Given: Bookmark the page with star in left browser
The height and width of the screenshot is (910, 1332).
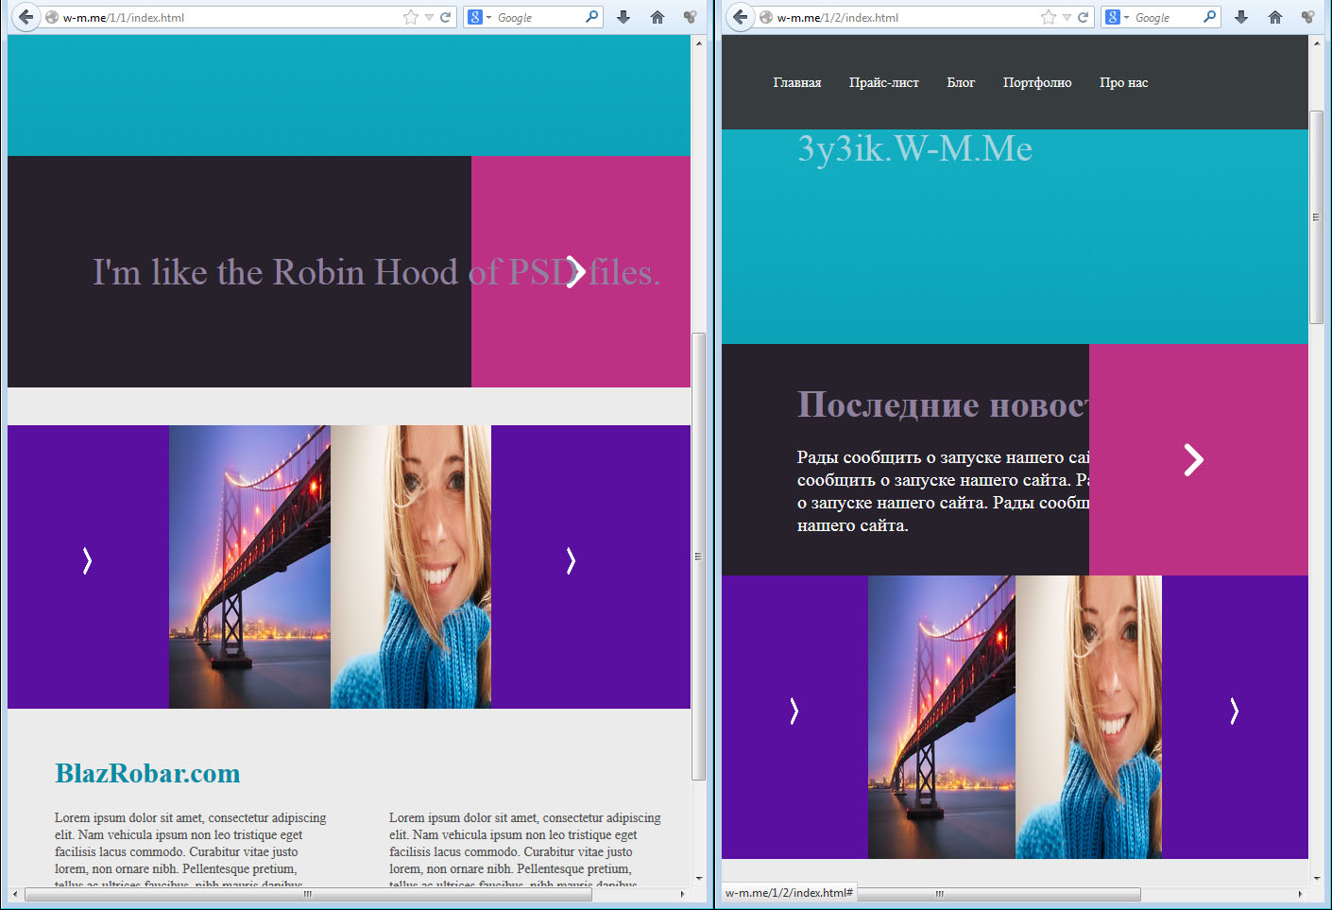Looking at the screenshot, I should point(411,17).
